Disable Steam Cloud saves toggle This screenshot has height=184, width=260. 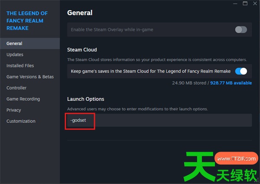point(241,71)
